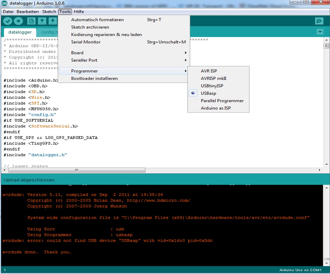Image resolution: width=330 pixels, height=274 pixels.
Task: Expand the Board submenu
Action: click(x=124, y=53)
